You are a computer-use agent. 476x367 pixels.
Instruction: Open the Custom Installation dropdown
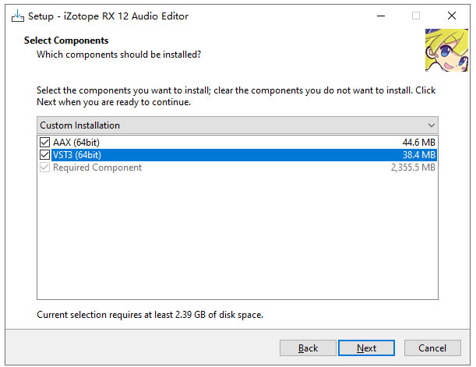click(x=238, y=125)
